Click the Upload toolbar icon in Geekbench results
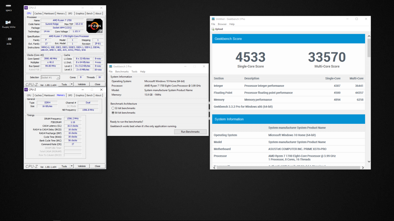This screenshot has width=394, height=221. tap(213, 29)
